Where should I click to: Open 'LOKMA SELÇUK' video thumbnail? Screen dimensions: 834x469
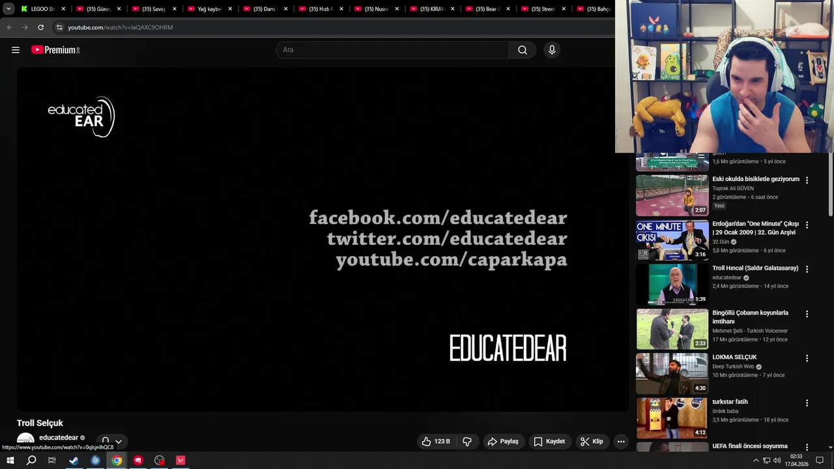click(672, 374)
